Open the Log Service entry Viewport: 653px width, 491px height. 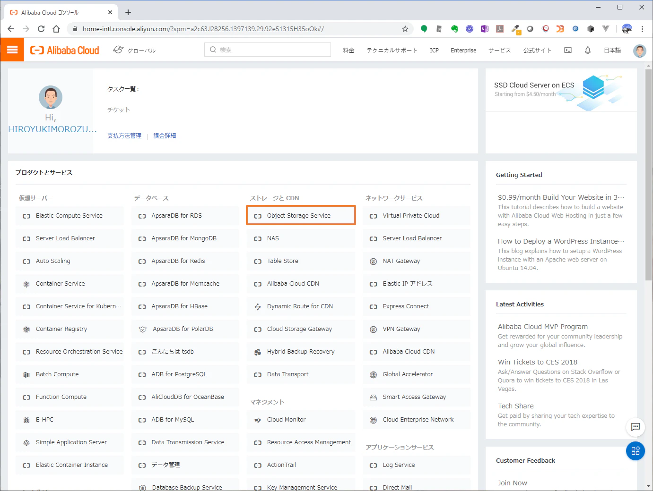417,465
